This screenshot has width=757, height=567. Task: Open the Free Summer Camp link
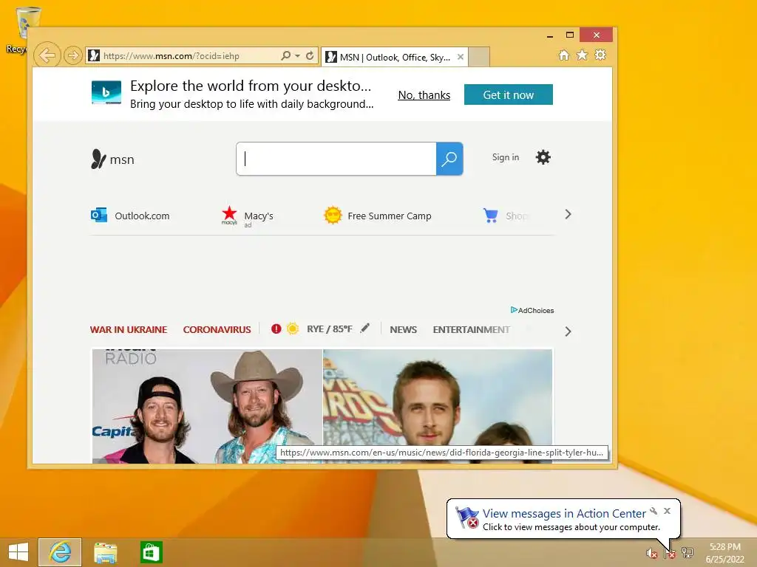378,216
